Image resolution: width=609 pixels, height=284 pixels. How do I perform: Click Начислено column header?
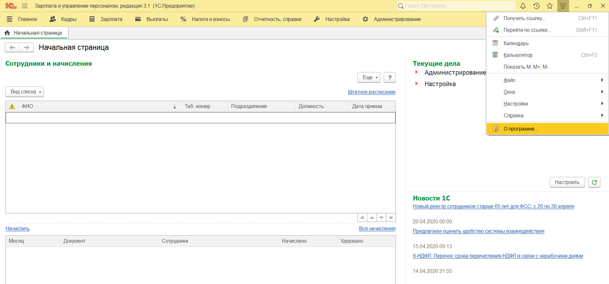[308, 241]
